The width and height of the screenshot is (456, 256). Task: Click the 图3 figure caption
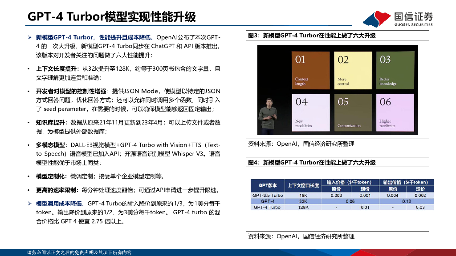click(312, 36)
